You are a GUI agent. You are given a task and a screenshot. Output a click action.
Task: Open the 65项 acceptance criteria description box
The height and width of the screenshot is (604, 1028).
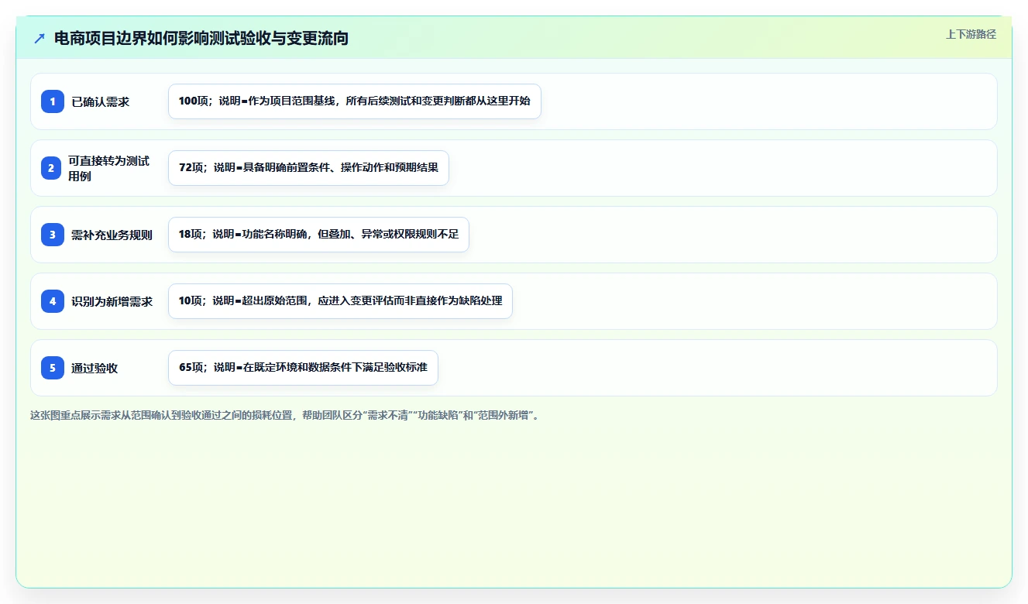click(303, 368)
